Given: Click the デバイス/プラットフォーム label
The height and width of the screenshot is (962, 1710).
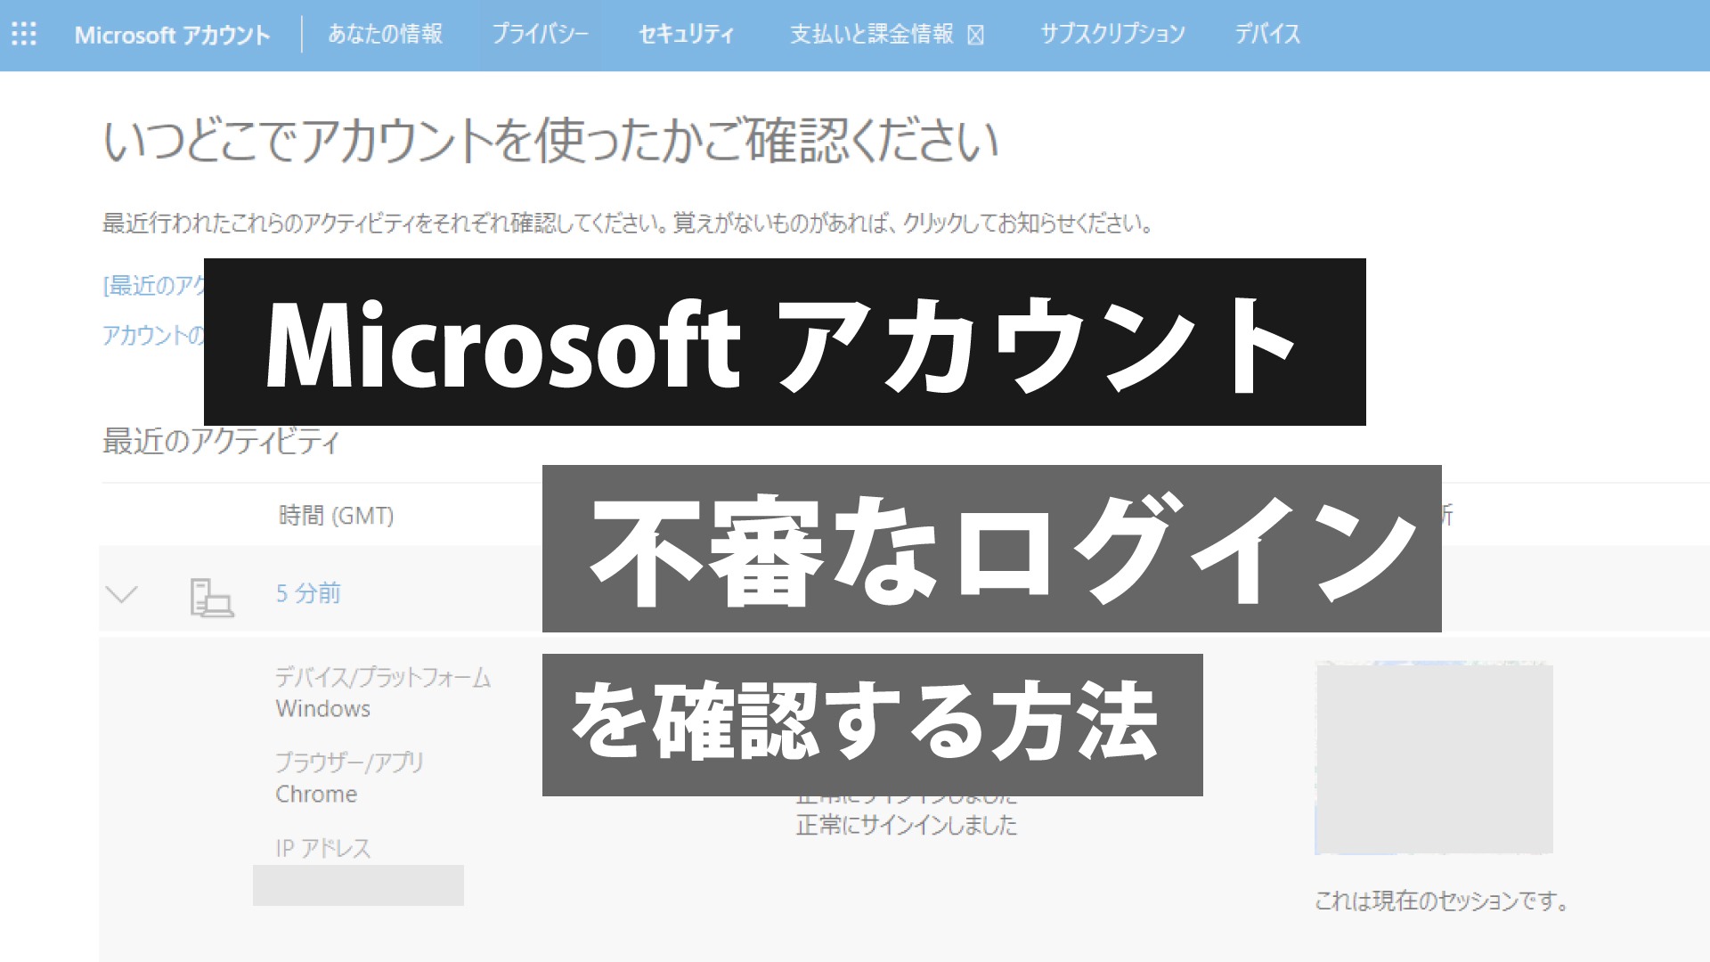Looking at the screenshot, I should [383, 678].
